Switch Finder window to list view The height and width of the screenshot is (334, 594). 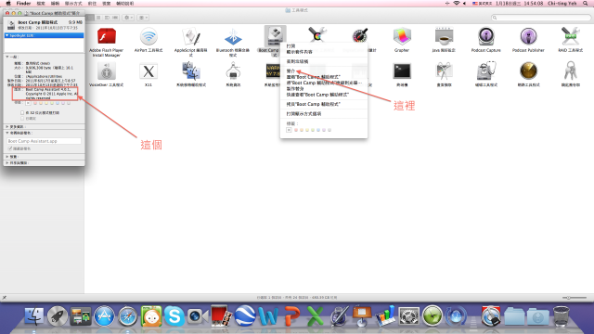(98, 18)
